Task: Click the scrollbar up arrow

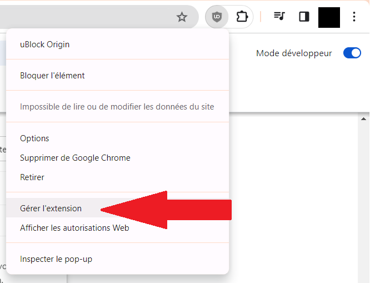Action: click(x=363, y=119)
